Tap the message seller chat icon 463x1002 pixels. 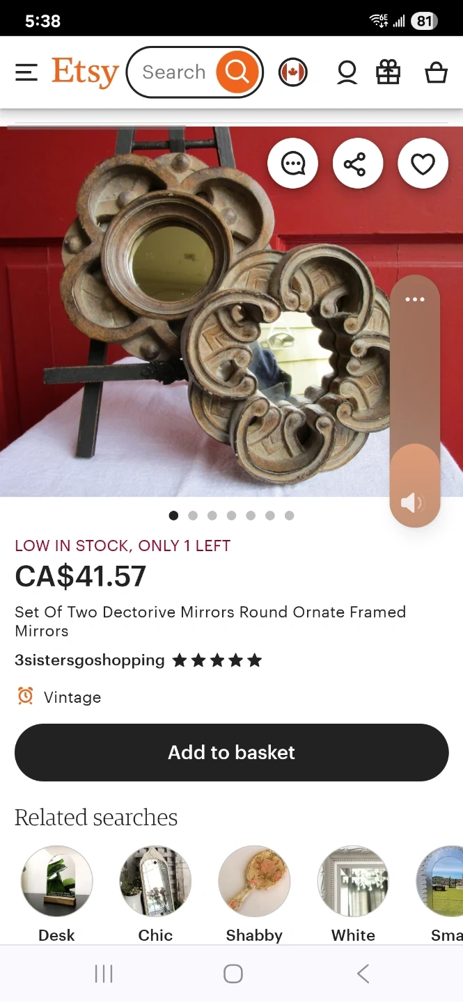(293, 164)
